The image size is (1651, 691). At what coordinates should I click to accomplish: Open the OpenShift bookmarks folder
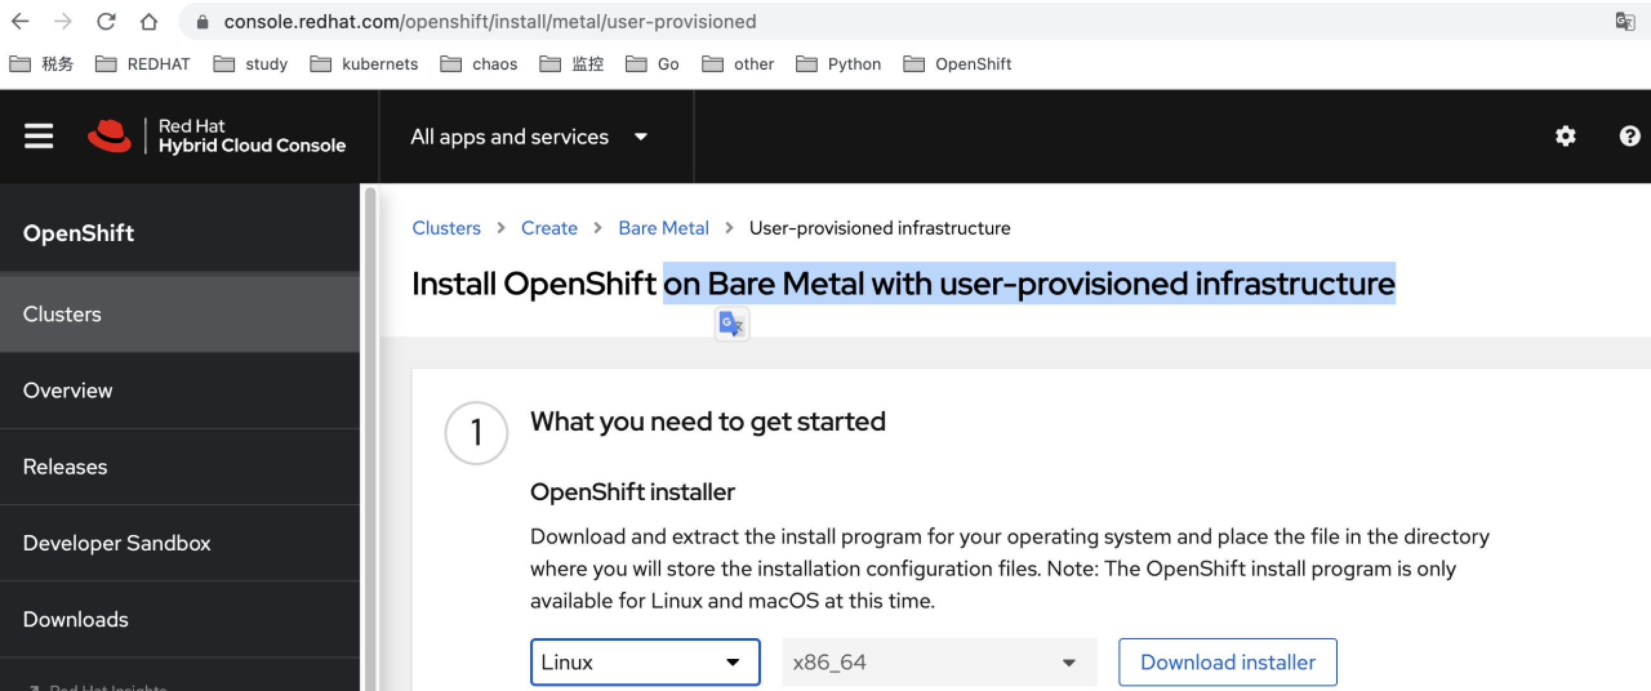pos(959,64)
